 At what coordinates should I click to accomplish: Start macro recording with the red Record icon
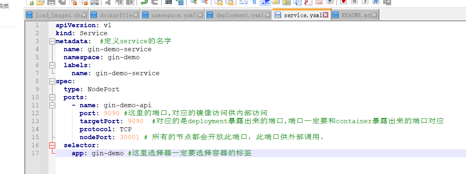[x=343, y=2]
